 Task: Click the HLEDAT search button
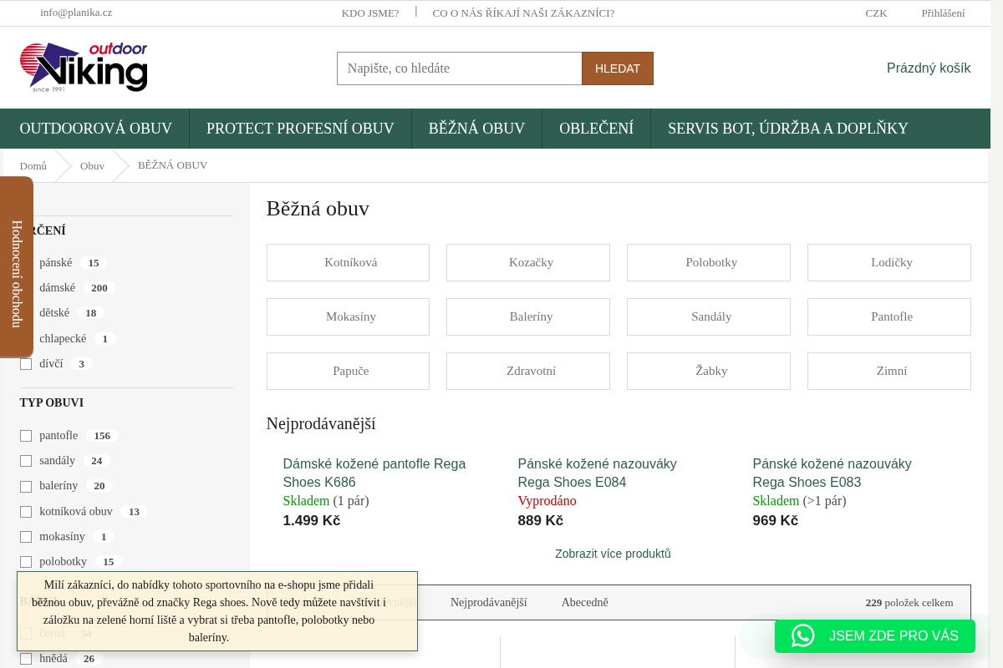coord(618,68)
